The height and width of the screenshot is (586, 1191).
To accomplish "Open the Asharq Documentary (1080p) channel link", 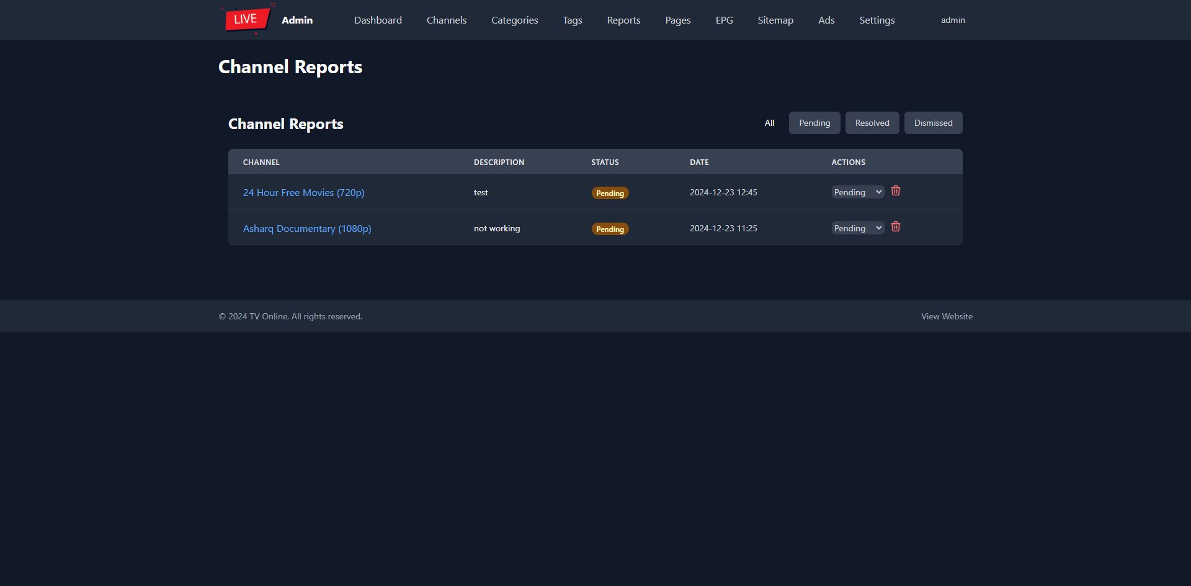I will click(307, 229).
